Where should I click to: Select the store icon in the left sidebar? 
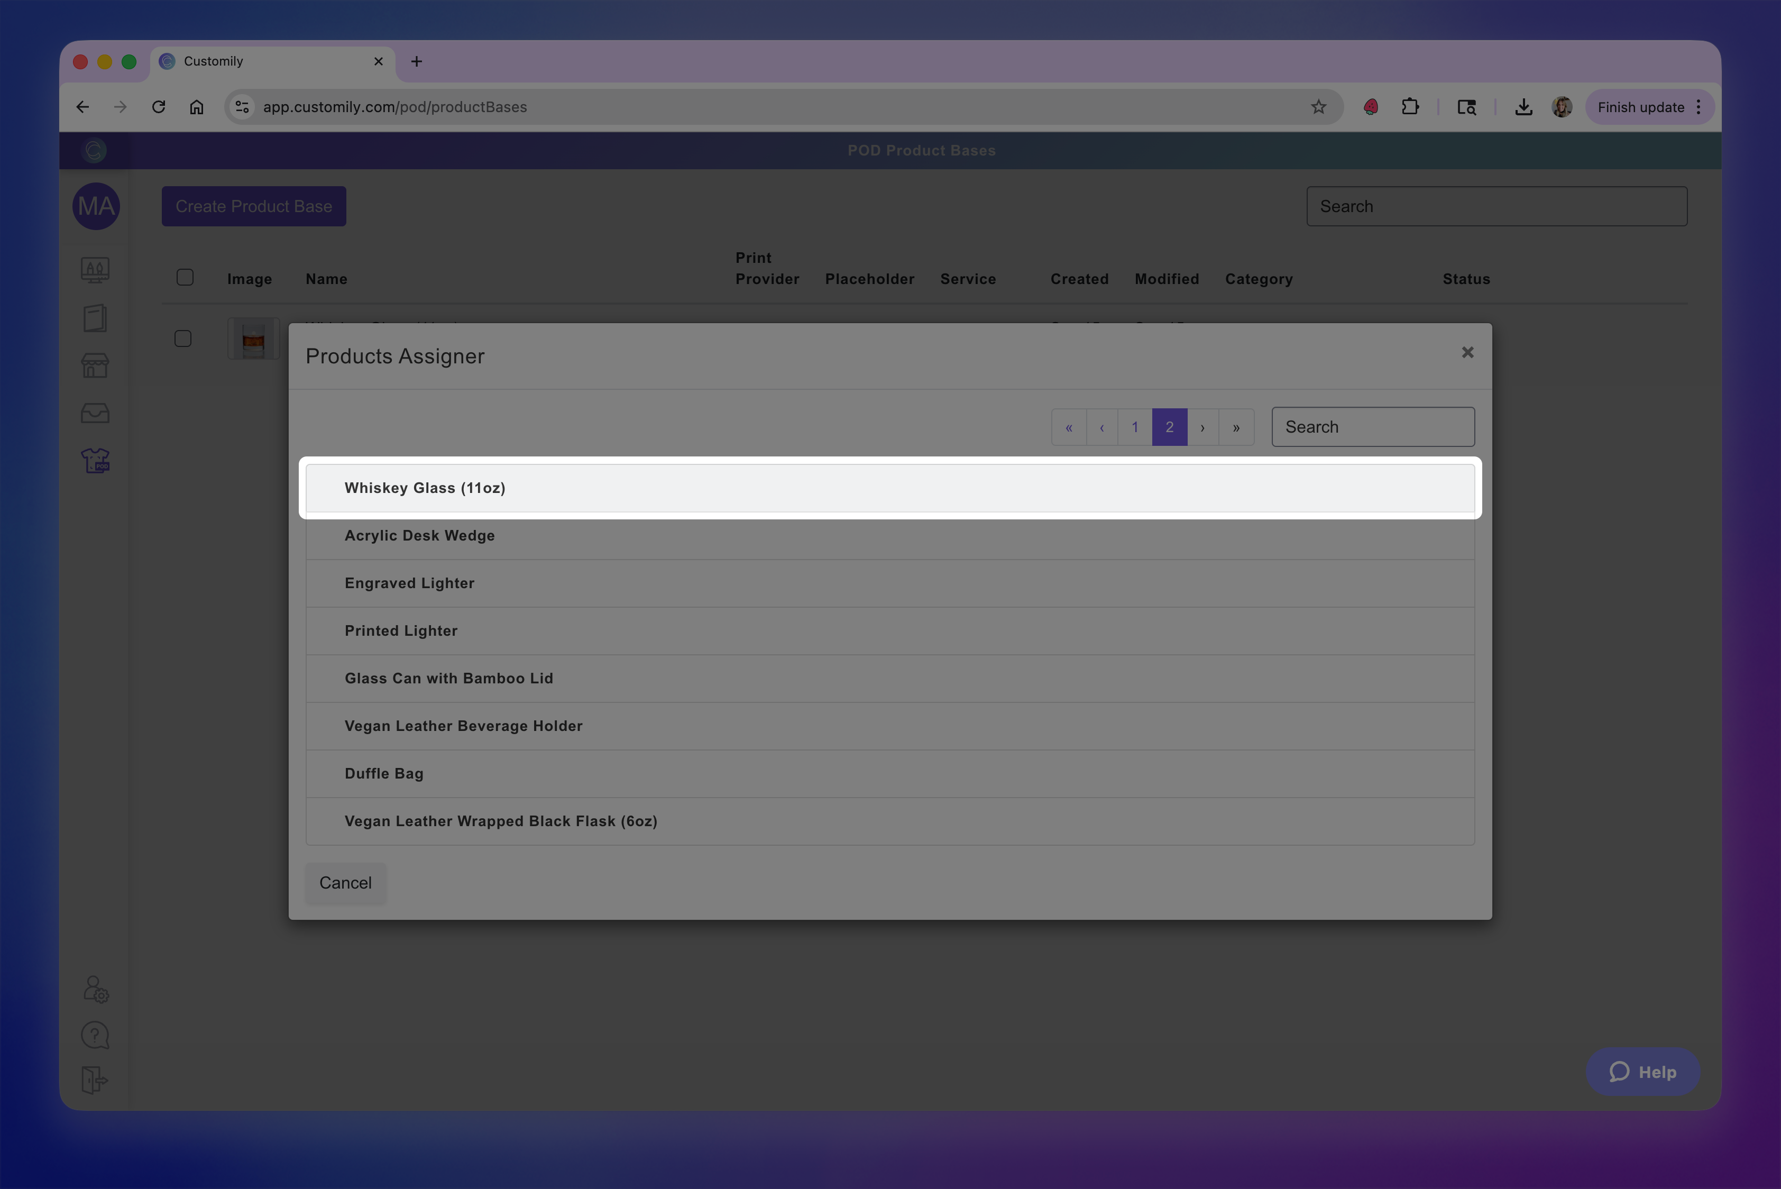pyautogui.click(x=96, y=365)
